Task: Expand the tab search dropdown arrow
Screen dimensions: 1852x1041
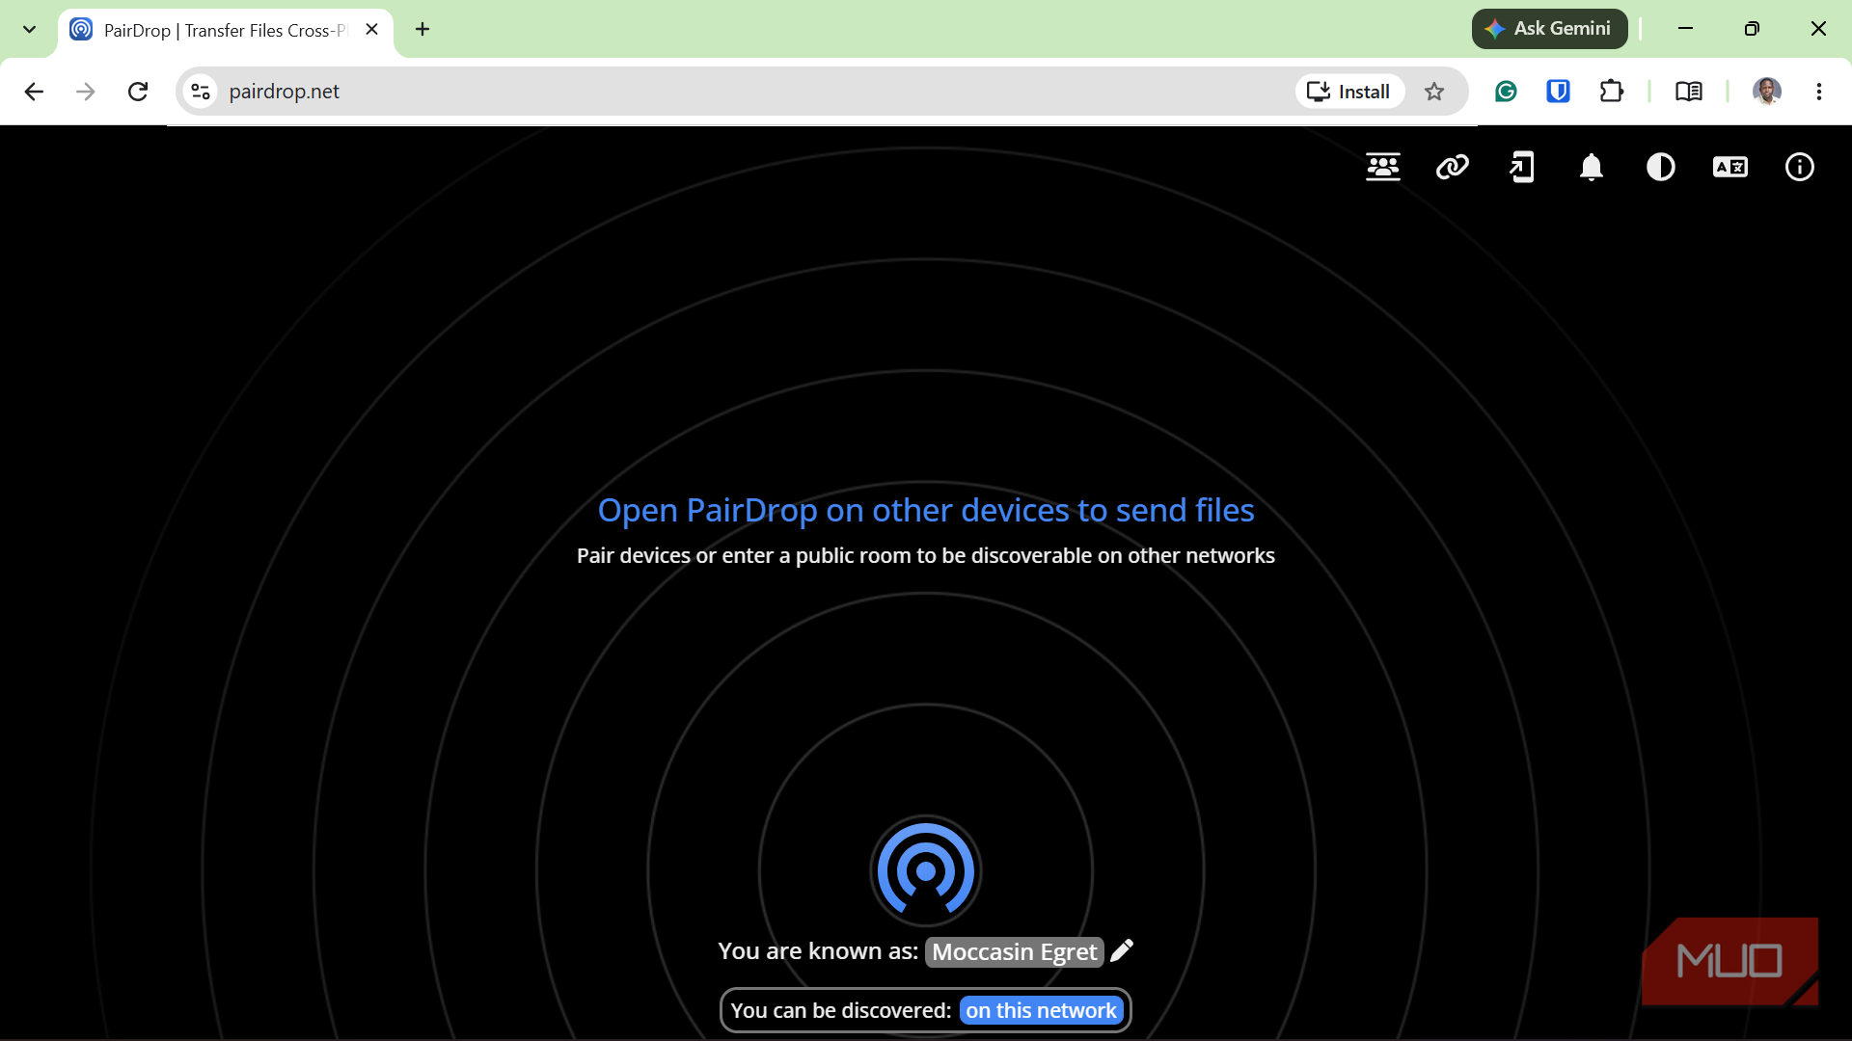Action: coord(30,29)
